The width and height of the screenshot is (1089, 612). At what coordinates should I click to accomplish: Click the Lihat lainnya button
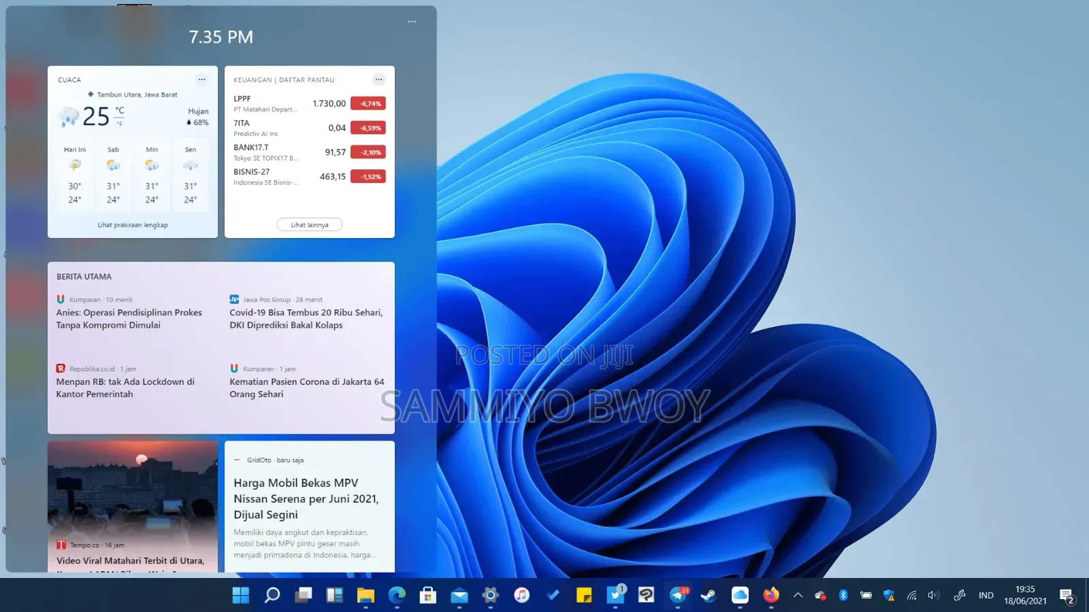tap(310, 225)
